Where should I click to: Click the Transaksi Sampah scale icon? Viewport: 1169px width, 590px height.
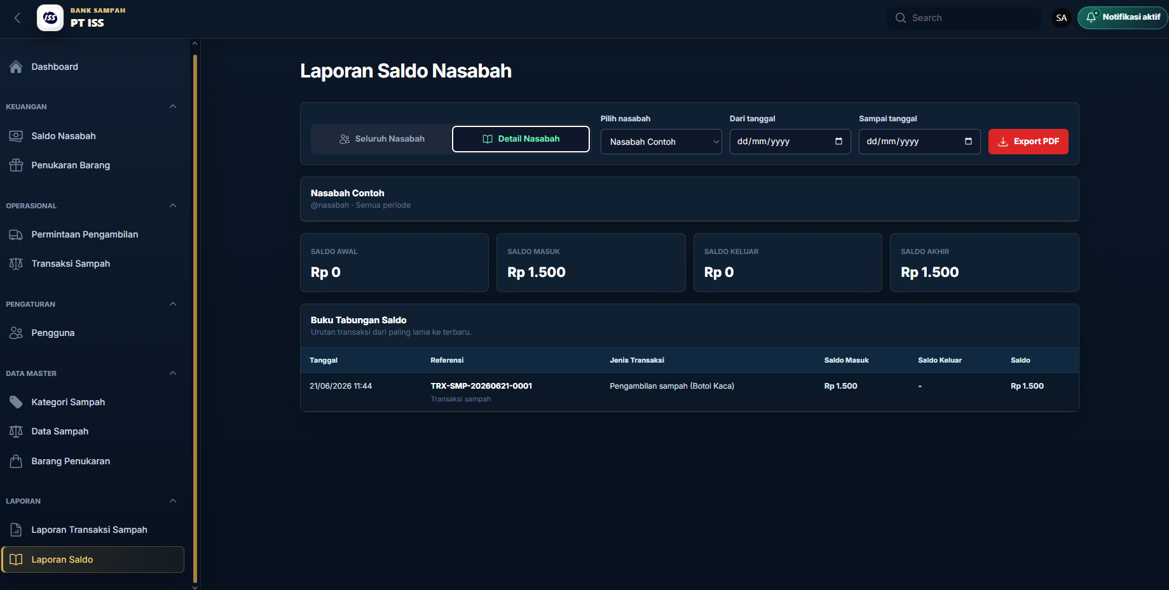[16, 264]
